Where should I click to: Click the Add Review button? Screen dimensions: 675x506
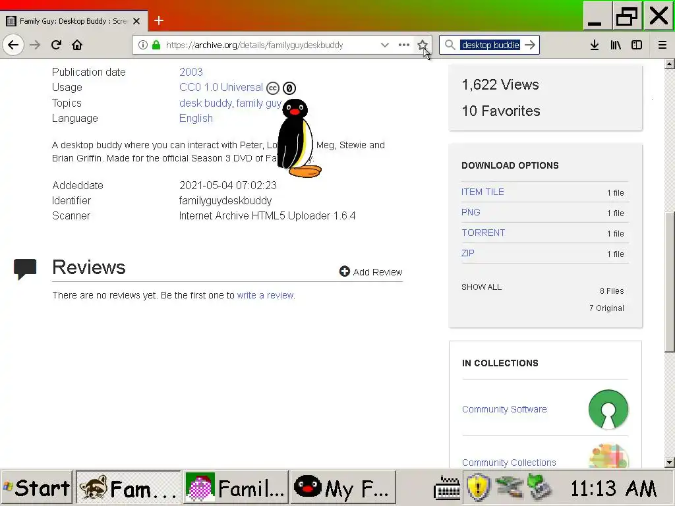(370, 271)
